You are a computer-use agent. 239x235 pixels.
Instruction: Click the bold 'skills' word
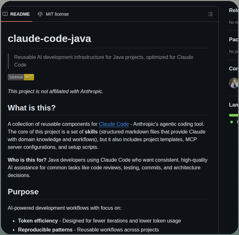[x=91, y=132]
